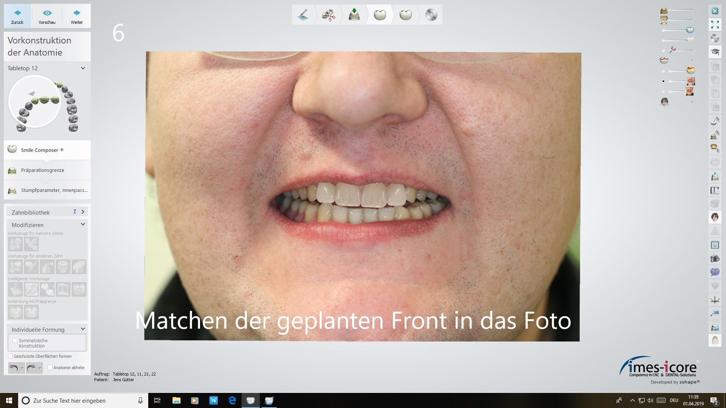Screen dimensions: 726x408
Task: Proceed with the Weiter button
Action: click(x=77, y=16)
